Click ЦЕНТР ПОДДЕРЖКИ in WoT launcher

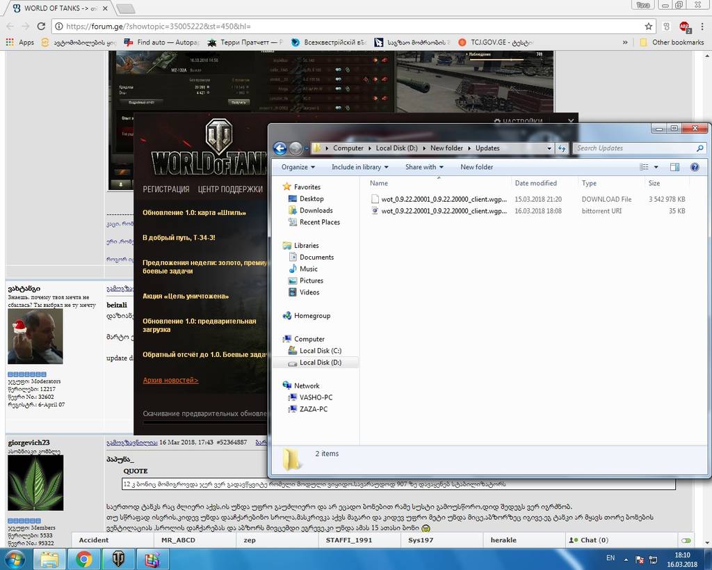point(230,189)
